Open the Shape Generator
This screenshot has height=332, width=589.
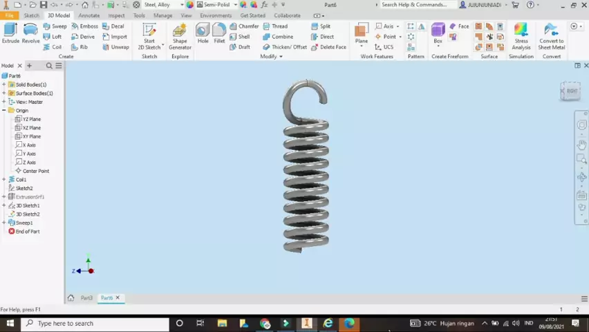[x=180, y=36]
